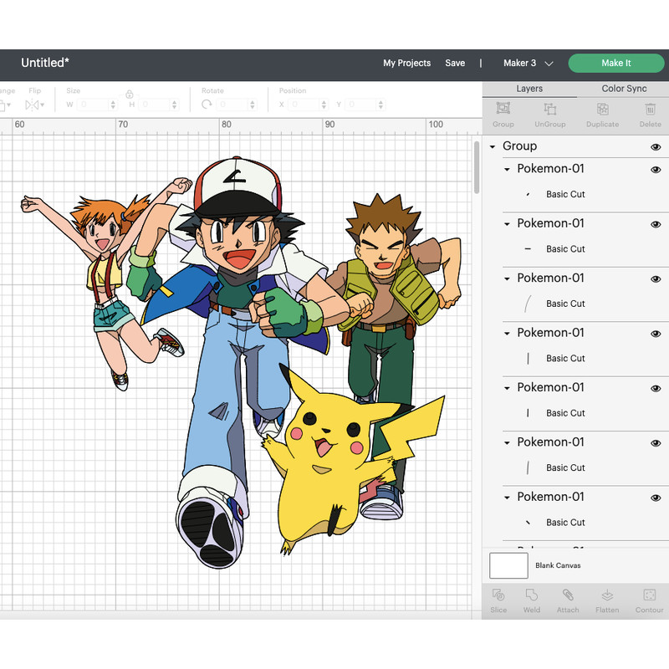
Task: Click the Contour icon
Action: (649, 600)
